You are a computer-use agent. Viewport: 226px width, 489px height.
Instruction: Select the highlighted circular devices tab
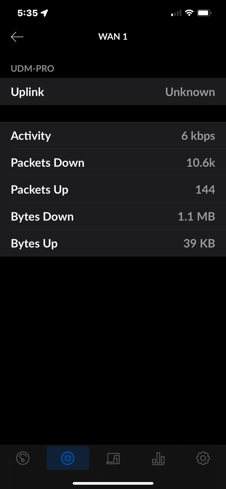68,458
